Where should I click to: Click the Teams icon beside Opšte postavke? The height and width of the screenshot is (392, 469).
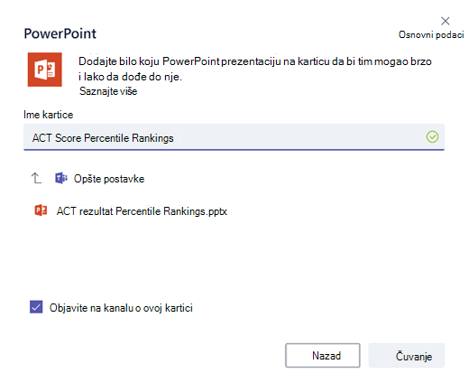coord(61,178)
